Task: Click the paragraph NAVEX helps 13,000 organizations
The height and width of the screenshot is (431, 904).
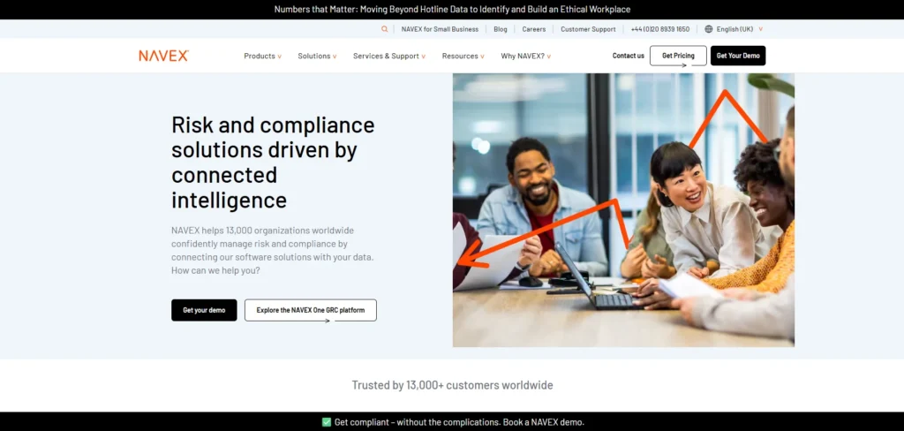Action: (x=272, y=251)
